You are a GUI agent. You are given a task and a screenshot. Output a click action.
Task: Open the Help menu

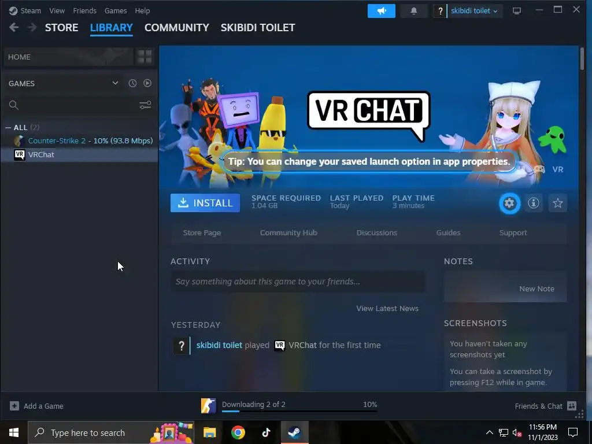coord(142,10)
